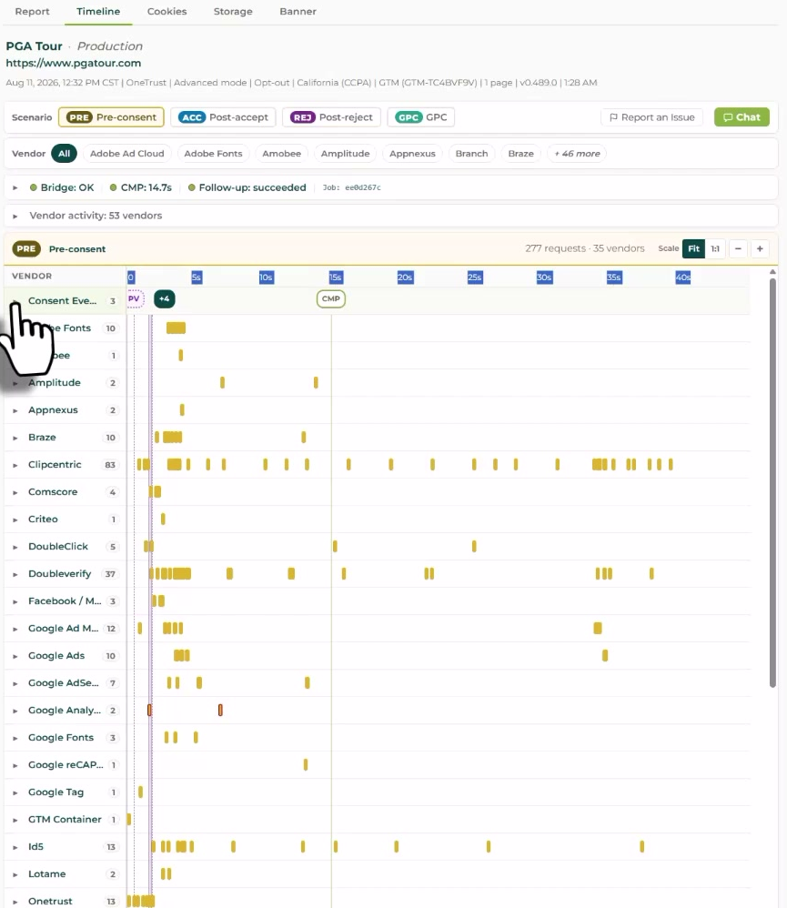The width and height of the screenshot is (787, 908).
Task: Select the Pre-consent scenario
Action: pyautogui.click(x=111, y=117)
